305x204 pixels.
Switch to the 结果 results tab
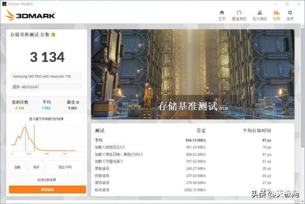point(276,15)
